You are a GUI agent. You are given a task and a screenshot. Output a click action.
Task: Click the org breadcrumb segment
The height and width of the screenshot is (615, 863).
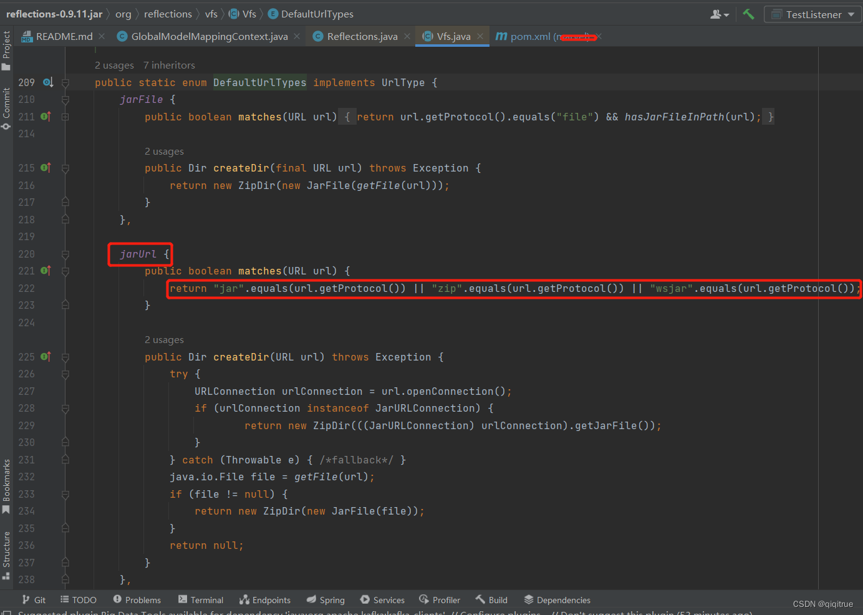(123, 14)
